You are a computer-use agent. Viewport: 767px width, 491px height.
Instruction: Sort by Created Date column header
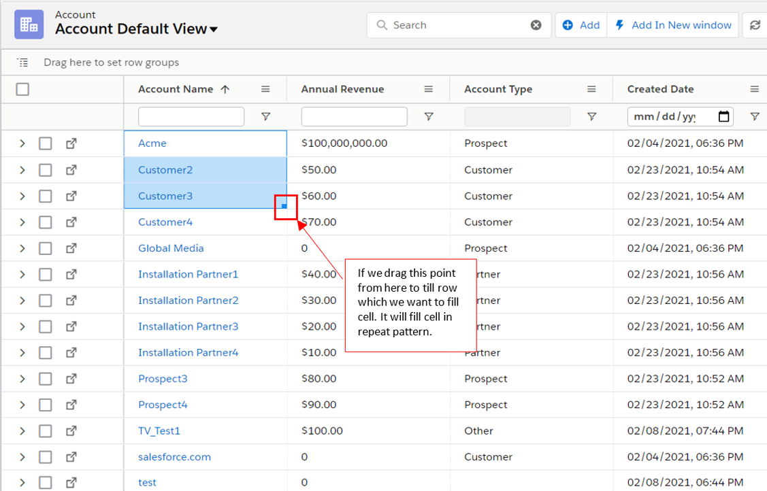click(660, 89)
